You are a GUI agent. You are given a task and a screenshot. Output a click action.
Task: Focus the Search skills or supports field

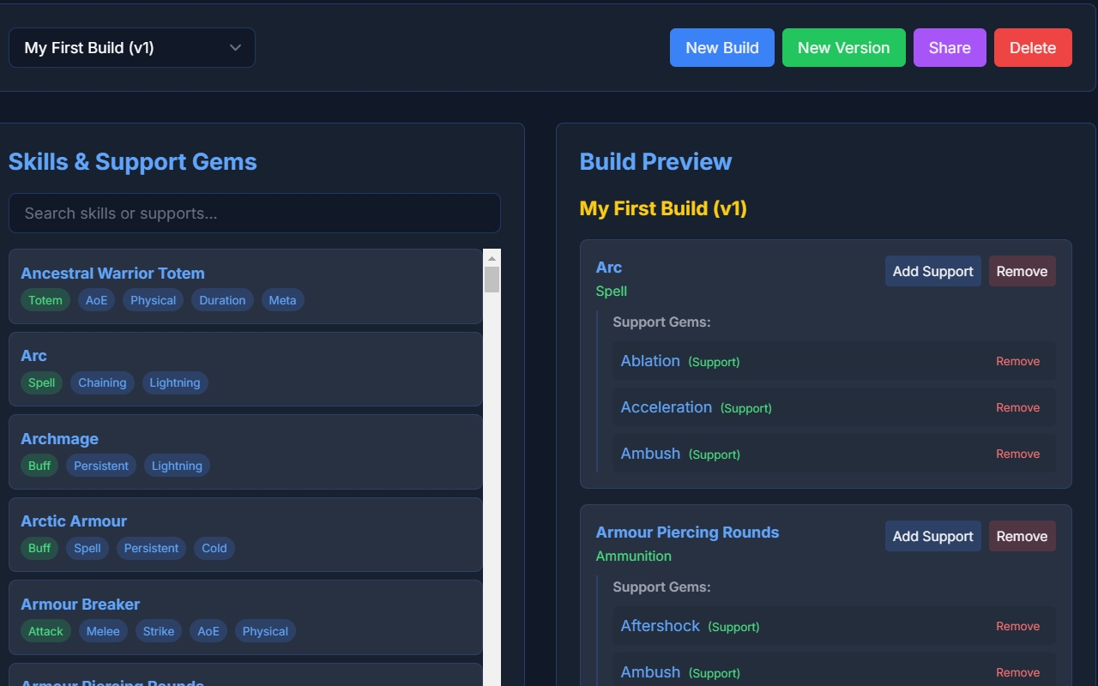coord(255,214)
